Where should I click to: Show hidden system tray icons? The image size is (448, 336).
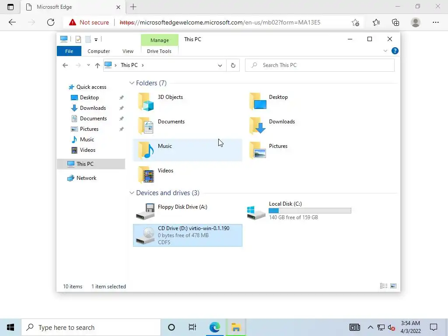[x=370, y=327]
